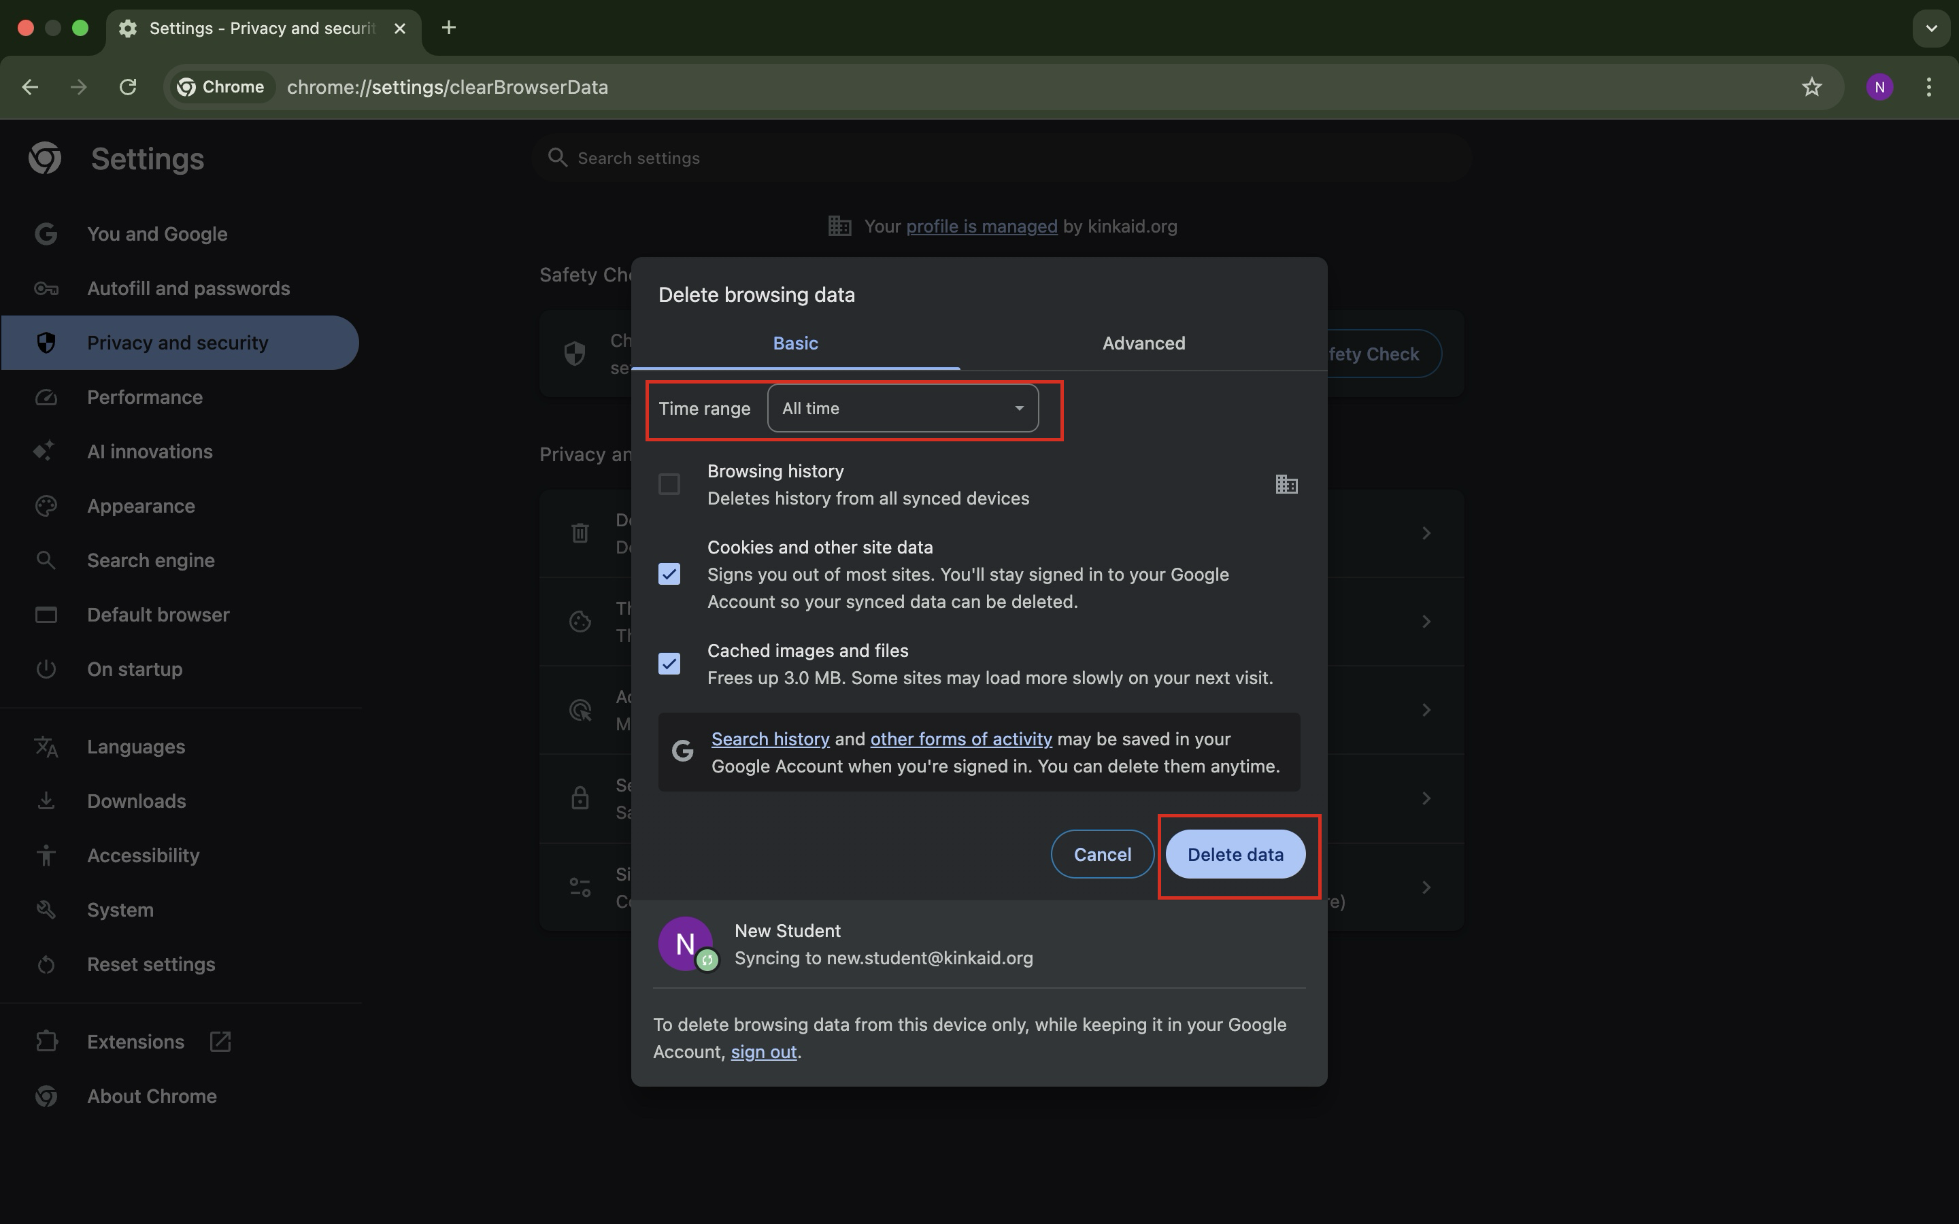Click the sign out link
Image resolution: width=1959 pixels, height=1224 pixels.
point(763,1051)
